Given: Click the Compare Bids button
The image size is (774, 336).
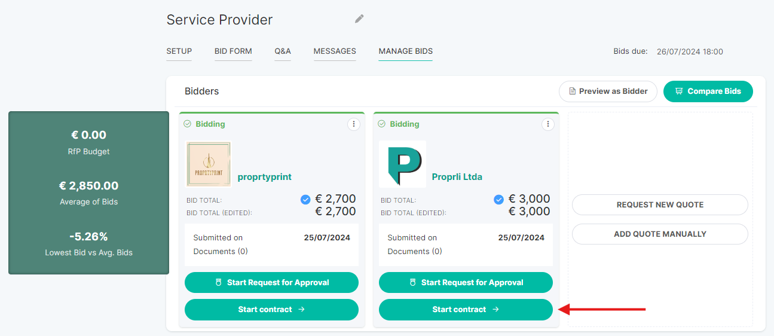Looking at the screenshot, I should (708, 91).
